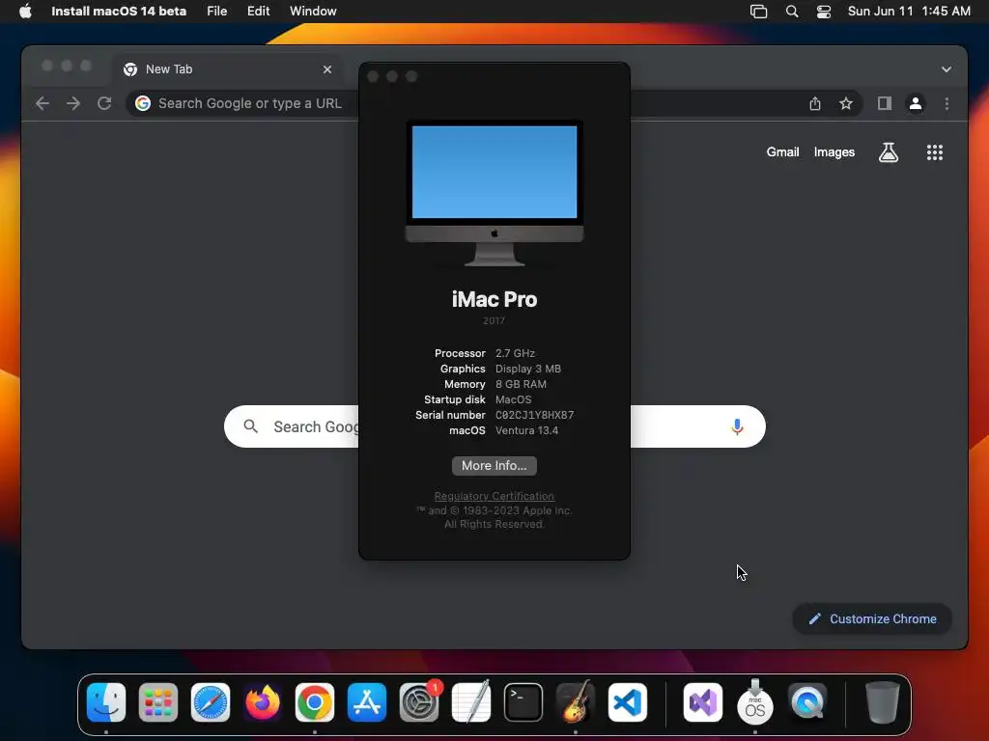
Task: Open the Apple menu
Action: (25, 12)
